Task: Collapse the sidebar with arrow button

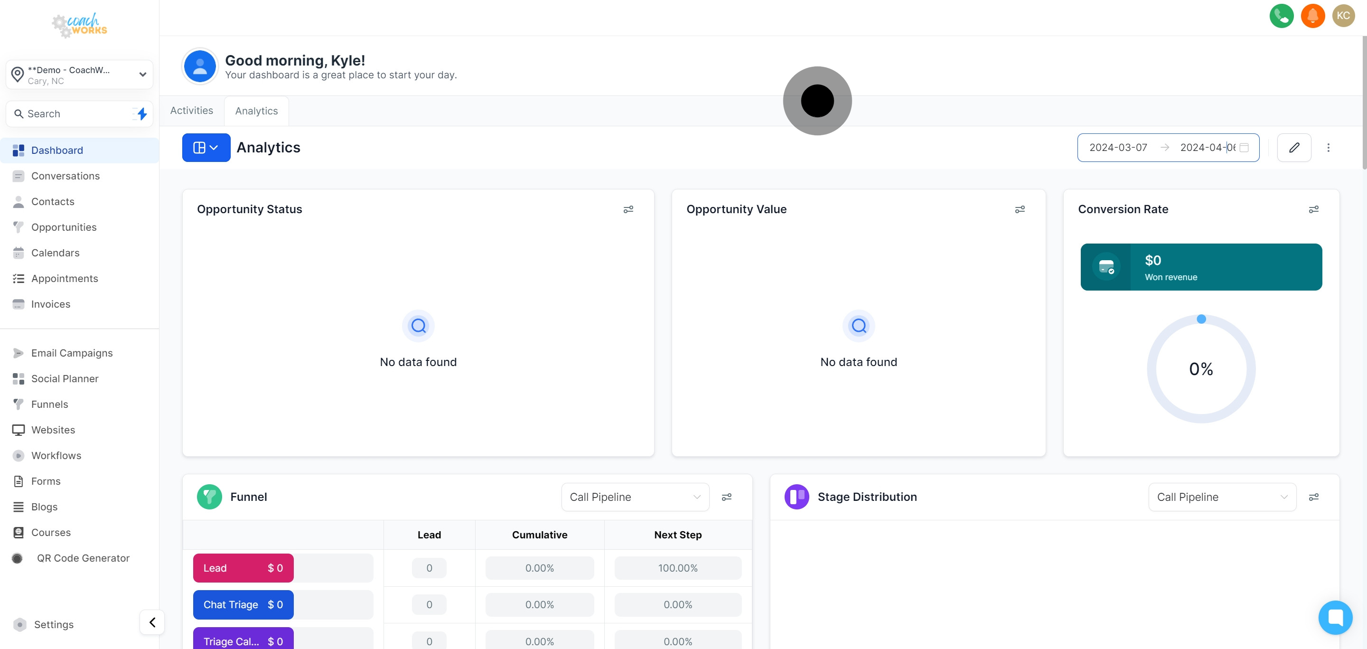Action: (152, 622)
